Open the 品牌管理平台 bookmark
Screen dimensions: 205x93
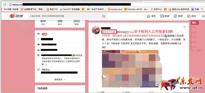(x=33, y=9)
